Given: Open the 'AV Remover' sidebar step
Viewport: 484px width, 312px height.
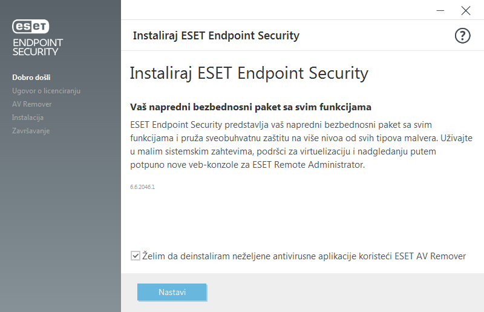Looking at the screenshot, I should point(31,104).
